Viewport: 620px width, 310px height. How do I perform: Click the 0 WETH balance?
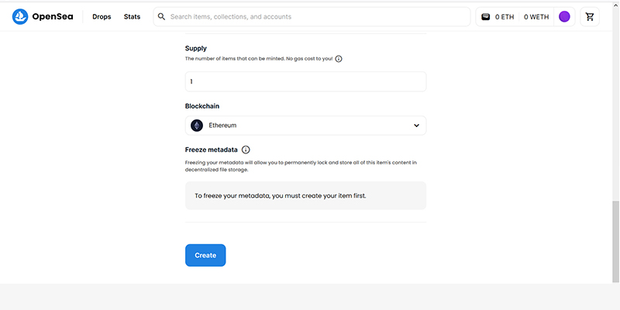(x=536, y=17)
